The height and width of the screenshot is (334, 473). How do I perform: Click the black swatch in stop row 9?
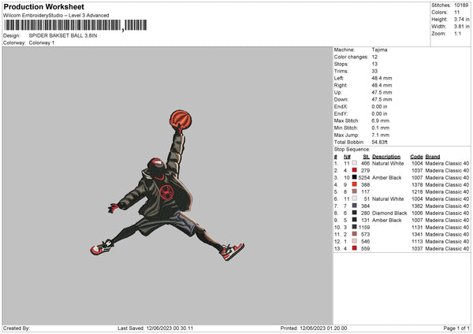click(354, 220)
